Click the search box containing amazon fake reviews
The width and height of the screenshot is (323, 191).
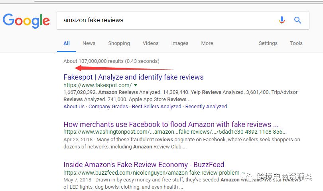tap(167, 20)
